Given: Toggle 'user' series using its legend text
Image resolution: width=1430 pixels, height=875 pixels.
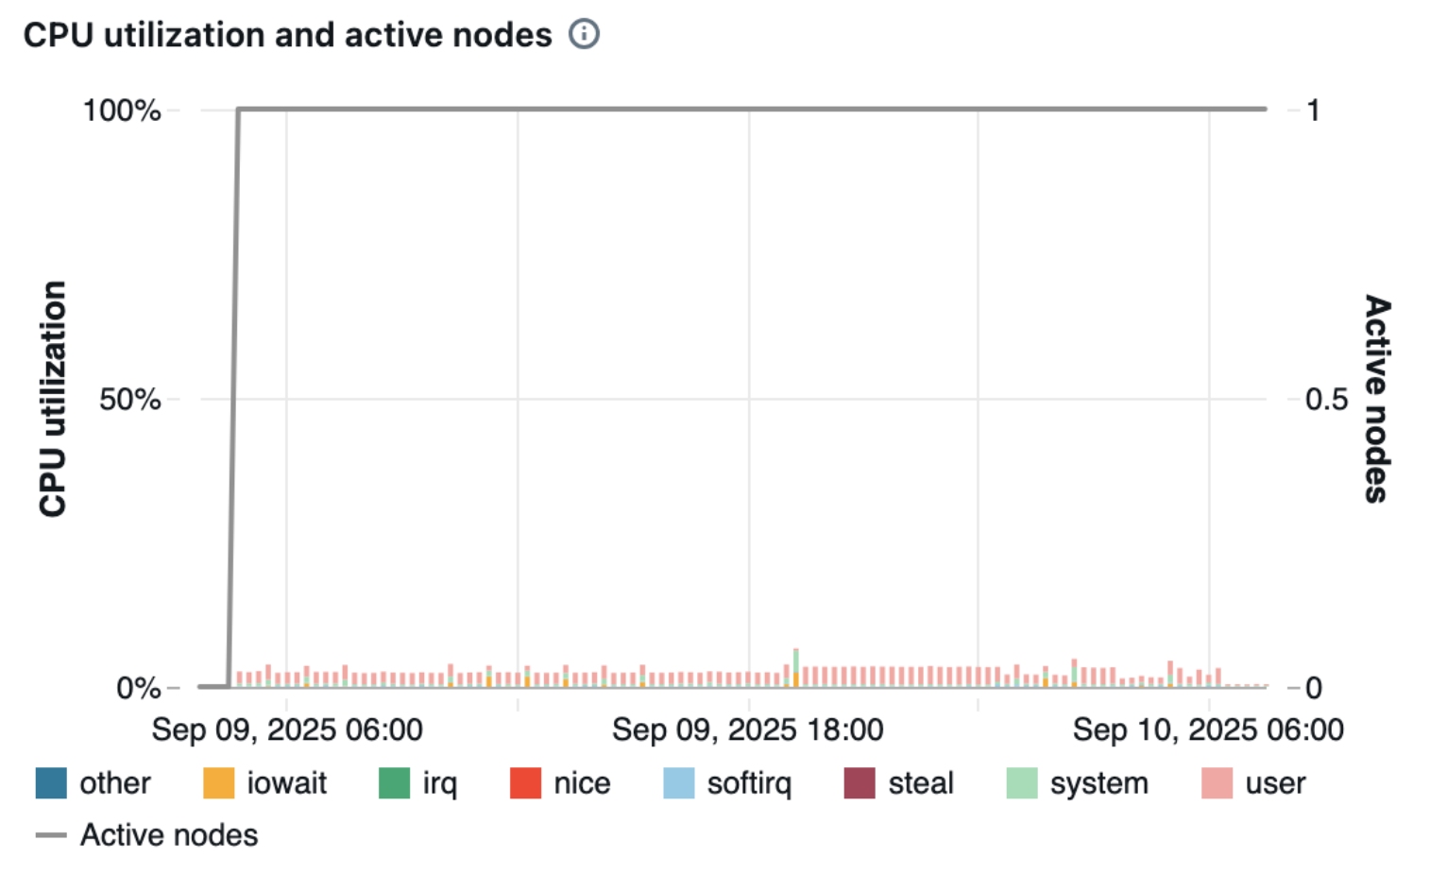Looking at the screenshot, I should click(1275, 783).
